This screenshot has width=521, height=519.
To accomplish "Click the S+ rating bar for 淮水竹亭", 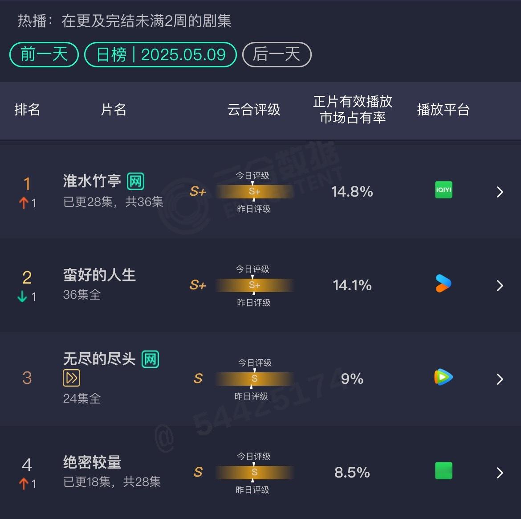I will pyautogui.click(x=255, y=192).
